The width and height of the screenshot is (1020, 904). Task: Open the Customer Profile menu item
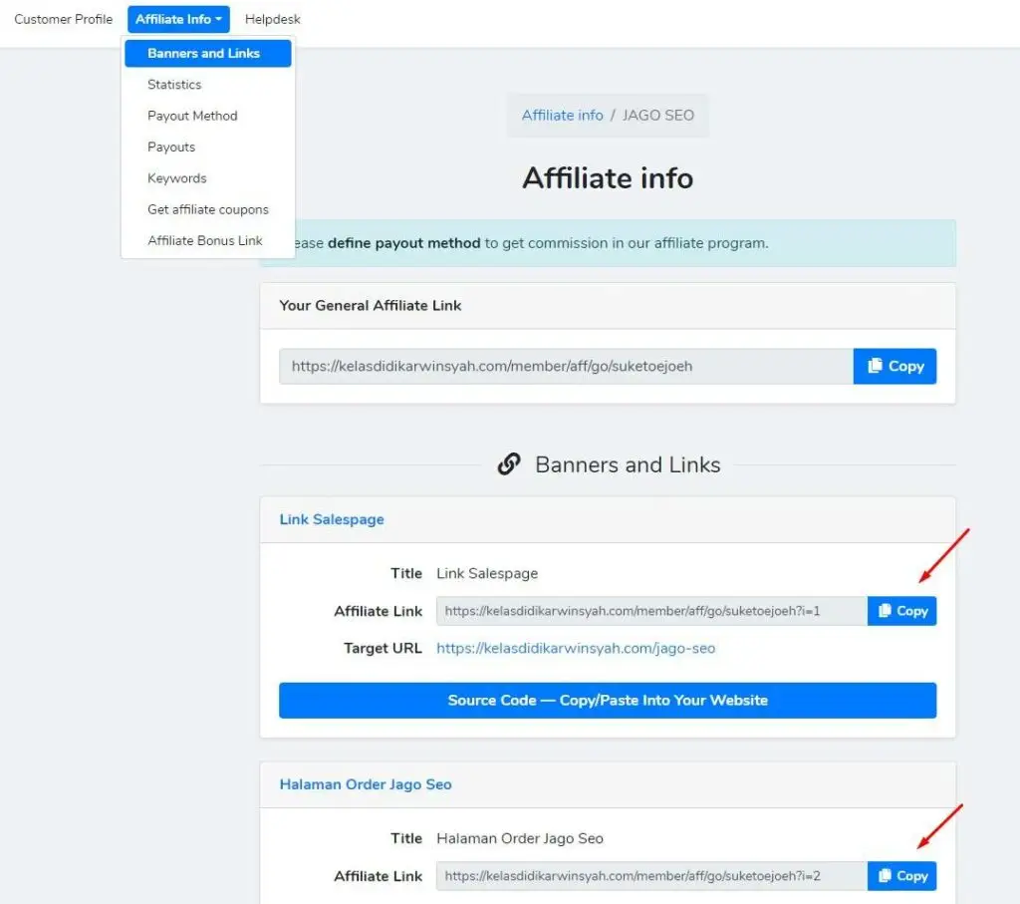pyautogui.click(x=63, y=20)
